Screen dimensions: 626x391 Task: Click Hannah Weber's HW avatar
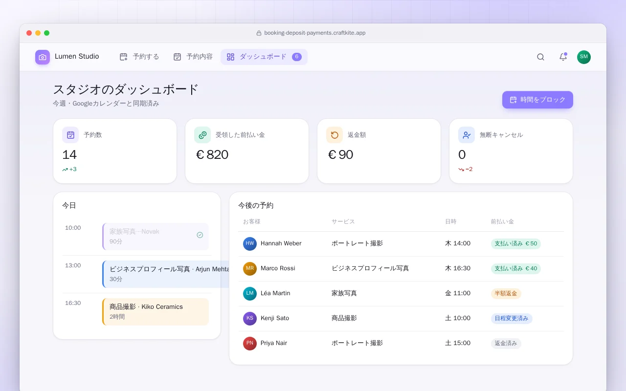pyautogui.click(x=250, y=244)
